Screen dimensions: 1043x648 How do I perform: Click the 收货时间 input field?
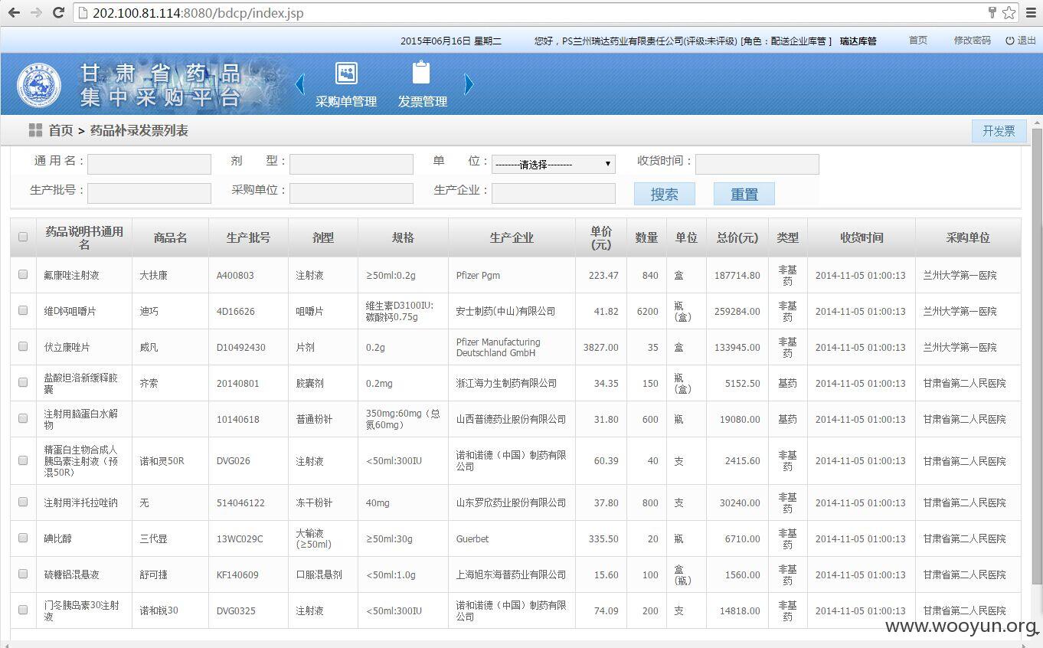click(x=757, y=164)
